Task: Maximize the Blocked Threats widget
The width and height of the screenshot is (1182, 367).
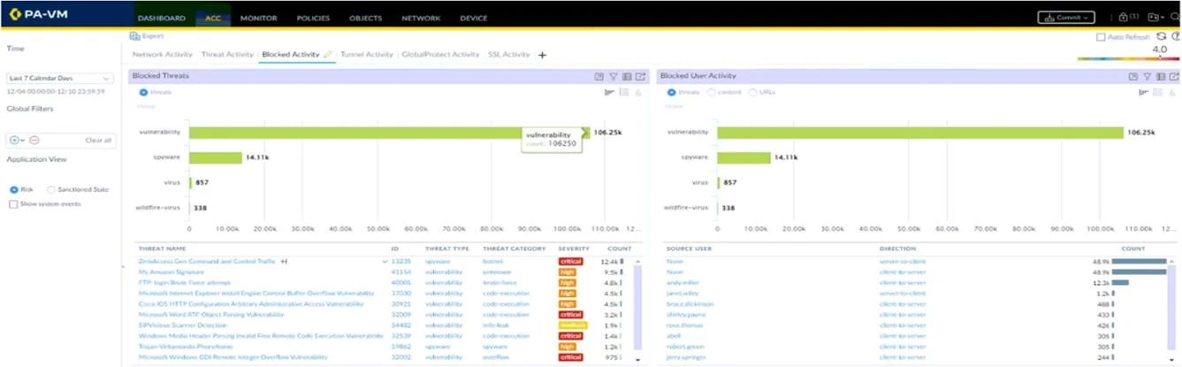Action: coord(599,77)
